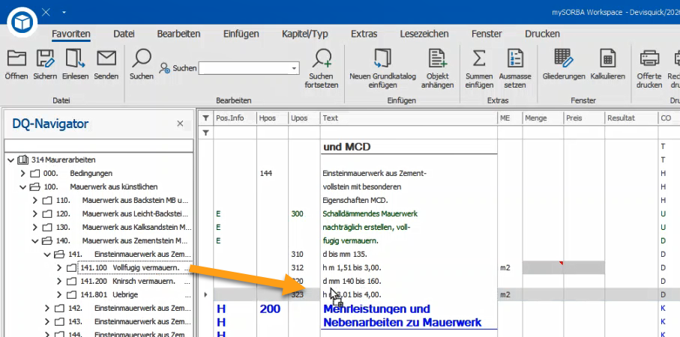
Task: Collapse 141. Einsteinmauerwerk node
Action: (47, 255)
